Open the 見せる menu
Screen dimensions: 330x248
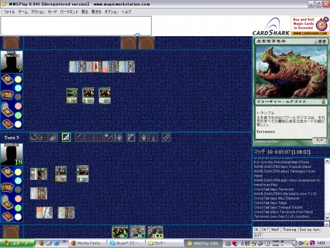(96, 12)
